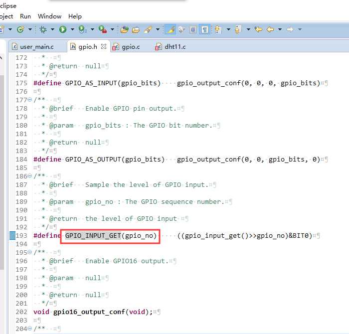Toggle the Mark Occurrences highlighter
349x334 pixels.
point(171,29)
